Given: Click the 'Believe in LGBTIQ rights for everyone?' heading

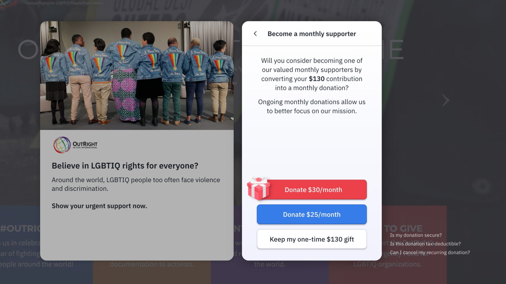Looking at the screenshot, I should [x=125, y=166].
